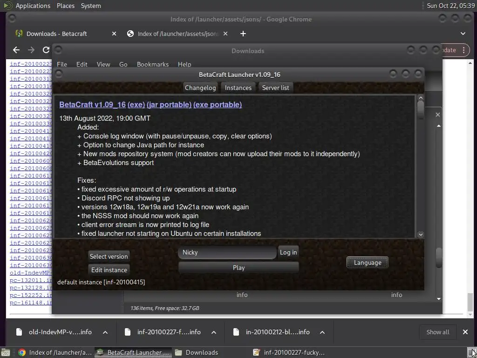477x358 pixels.
Task: Open the System menu
Action: tap(91, 6)
